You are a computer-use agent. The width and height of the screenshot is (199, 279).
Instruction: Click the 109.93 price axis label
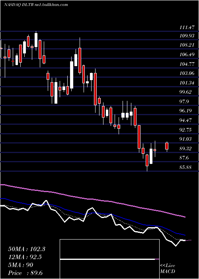187,36
